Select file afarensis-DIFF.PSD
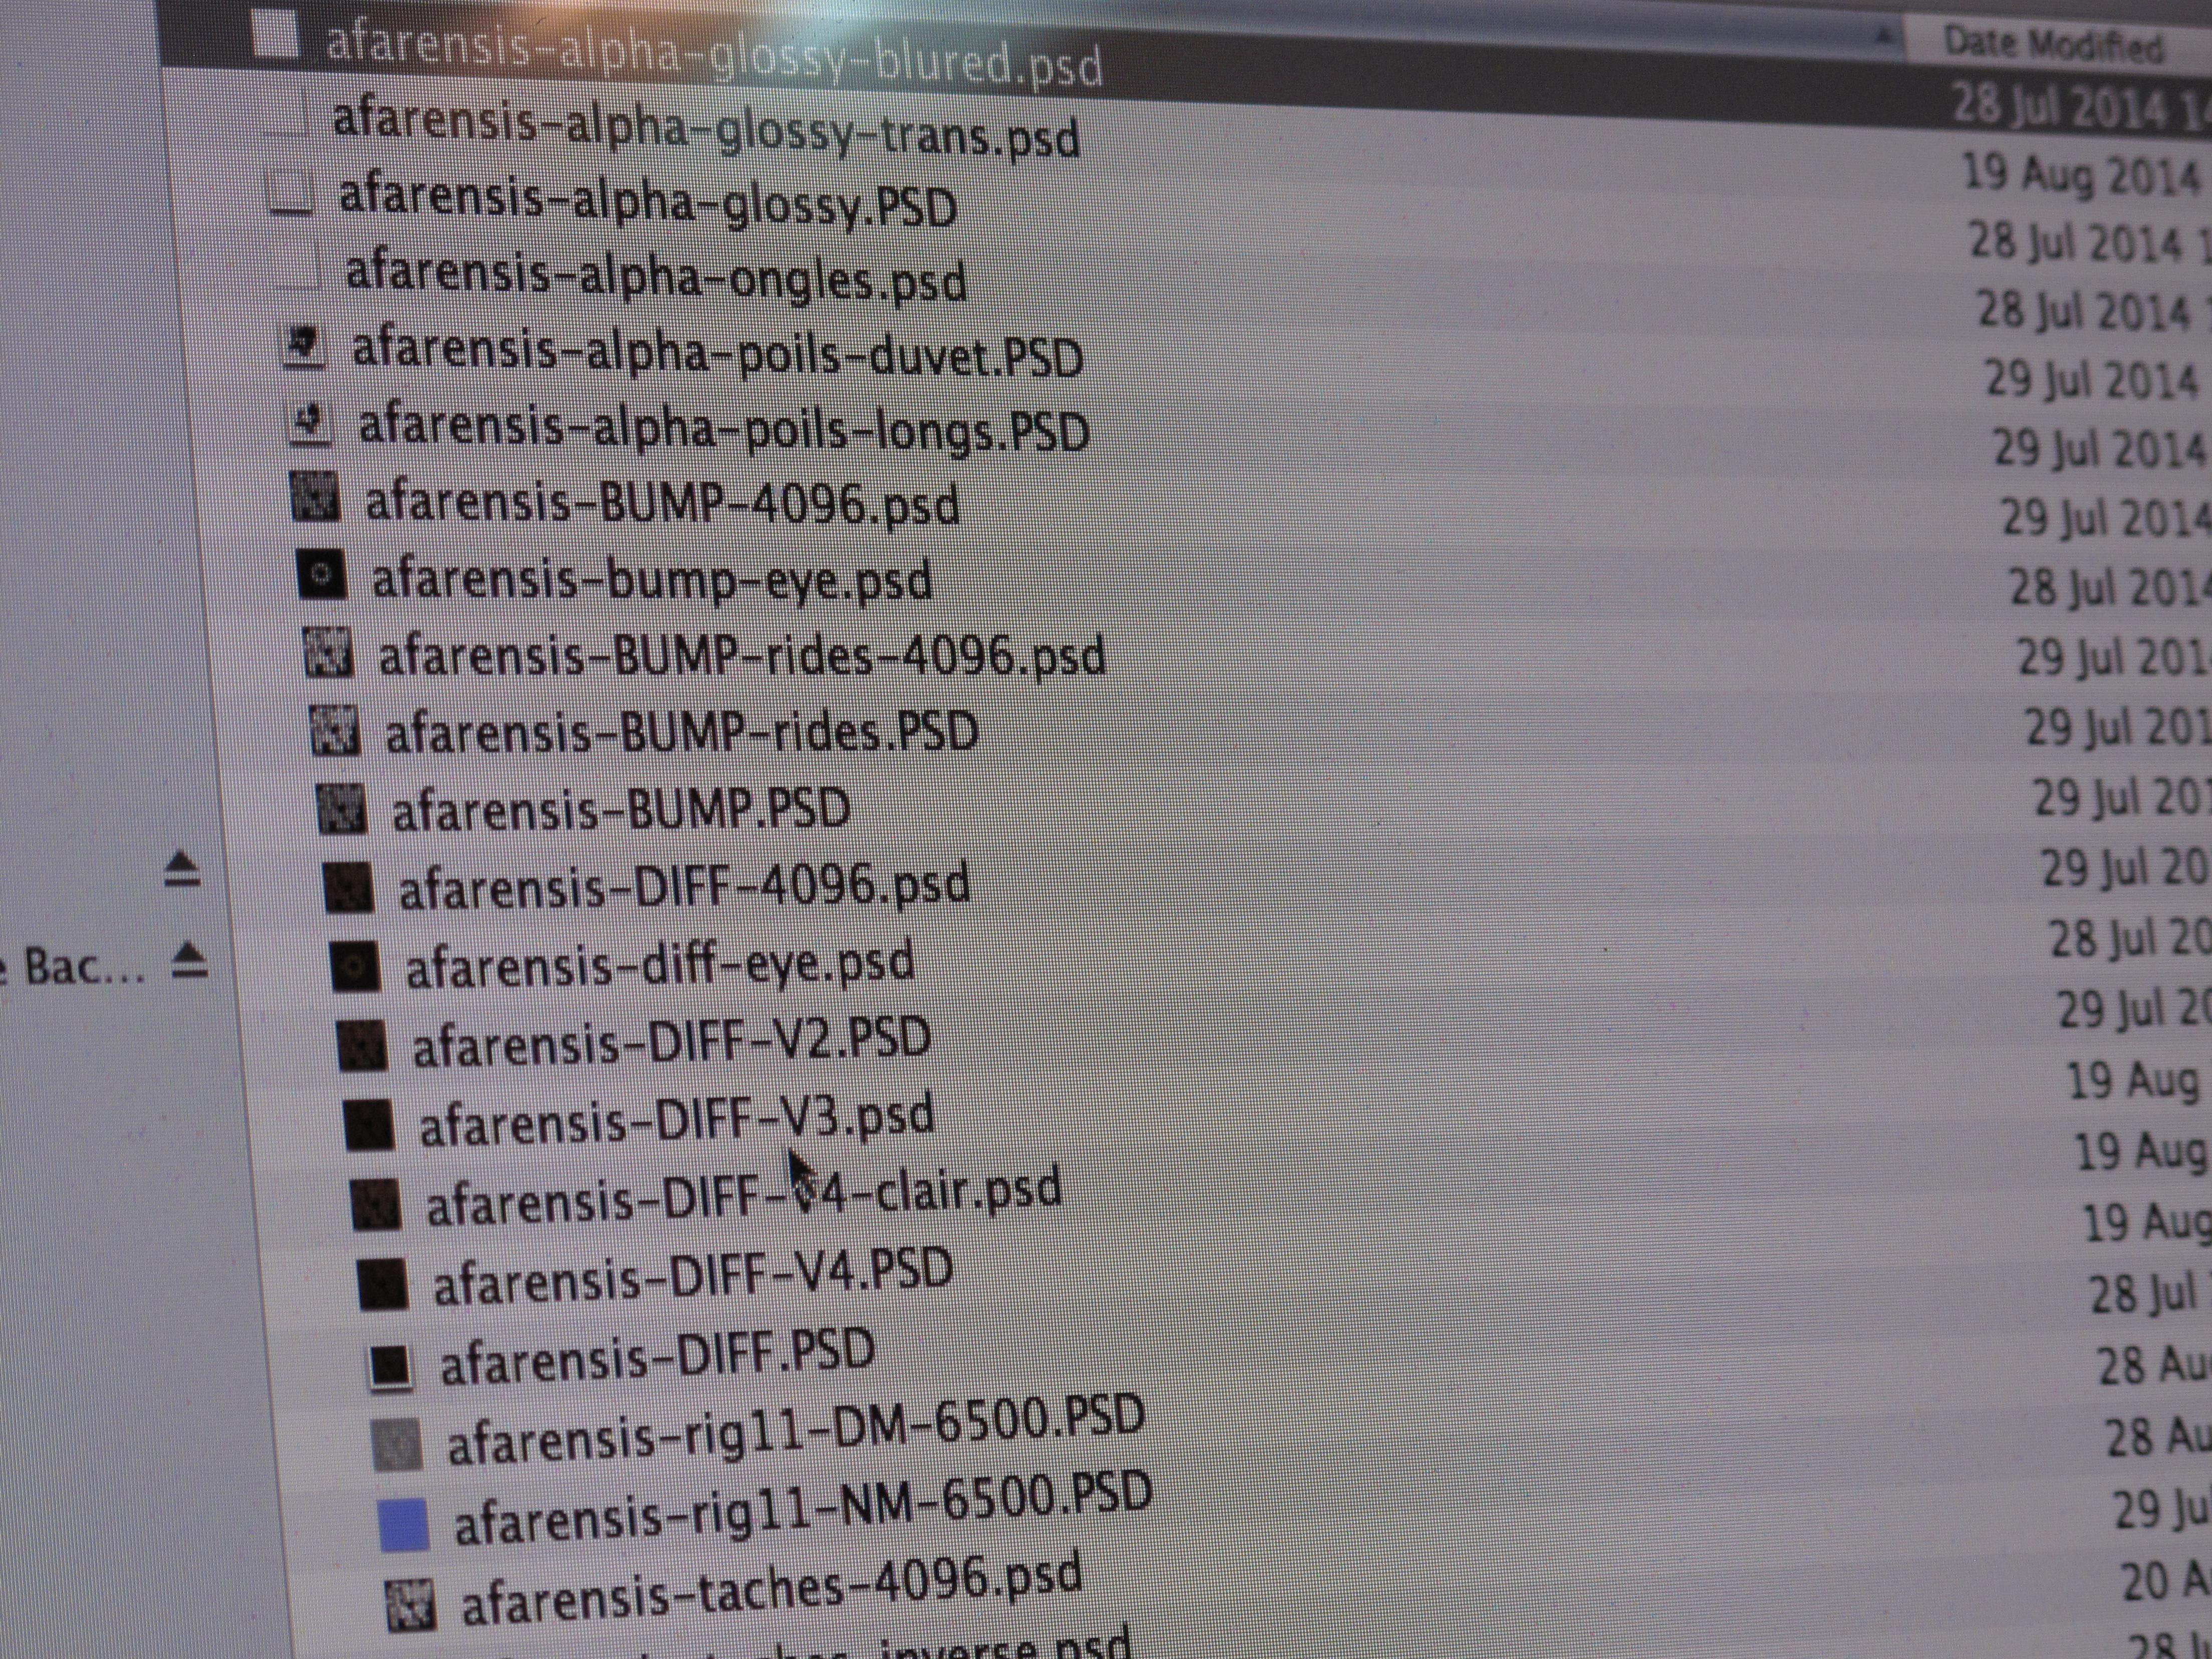Screen dimensions: 2212x1659 pos(658,1356)
